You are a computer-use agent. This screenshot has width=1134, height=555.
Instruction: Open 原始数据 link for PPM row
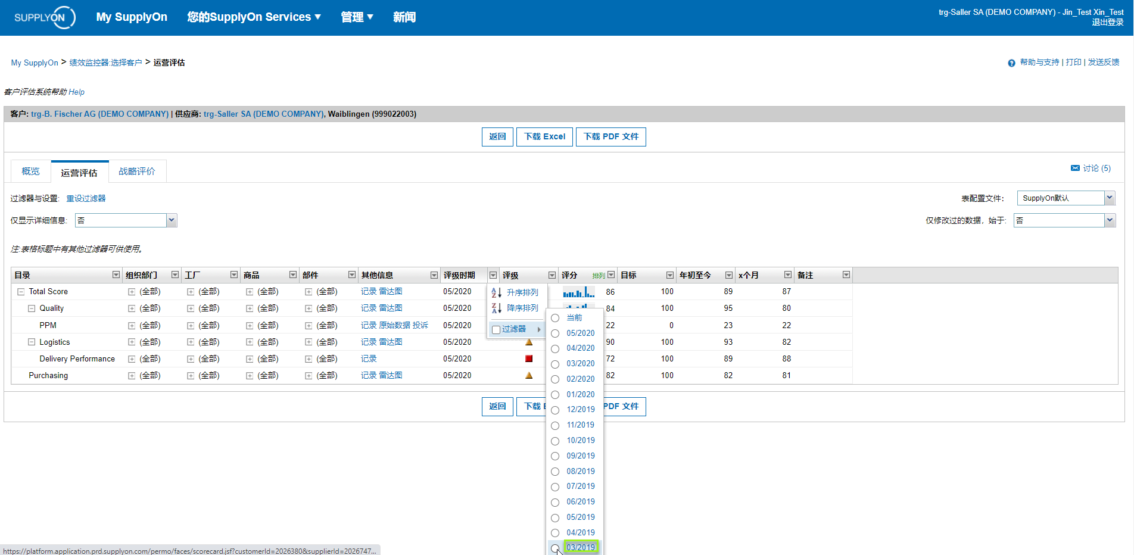tap(395, 325)
